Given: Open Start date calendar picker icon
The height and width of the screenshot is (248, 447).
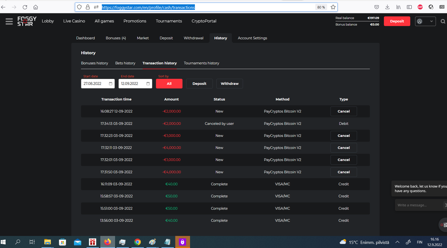Looking at the screenshot, I should point(111,84).
